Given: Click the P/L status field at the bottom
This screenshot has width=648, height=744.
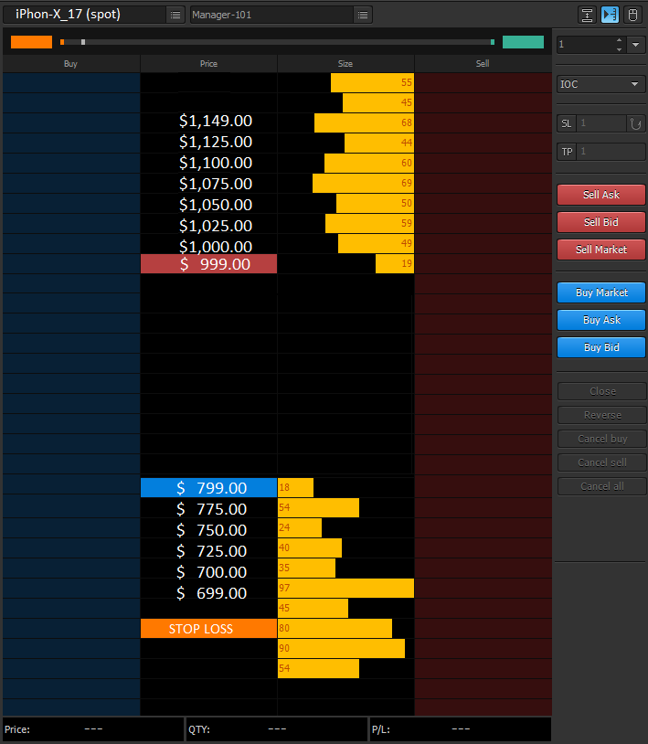Looking at the screenshot, I should [460, 729].
